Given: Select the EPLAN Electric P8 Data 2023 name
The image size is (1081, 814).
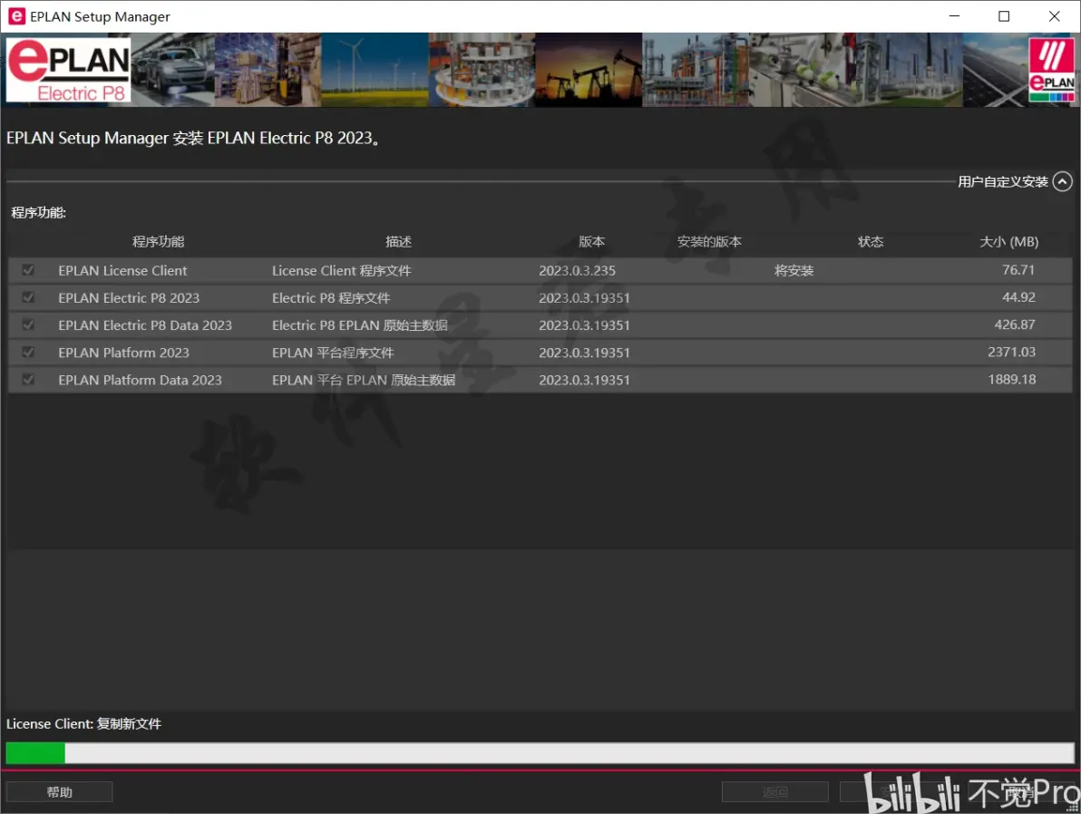Looking at the screenshot, I should (145, 325).
